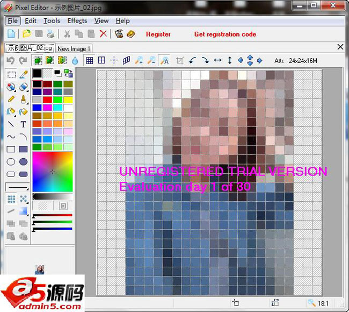The image size is (349, 312).
Task: Zoom out with magnifier minus icon
Action: click(x=151, y=60)
